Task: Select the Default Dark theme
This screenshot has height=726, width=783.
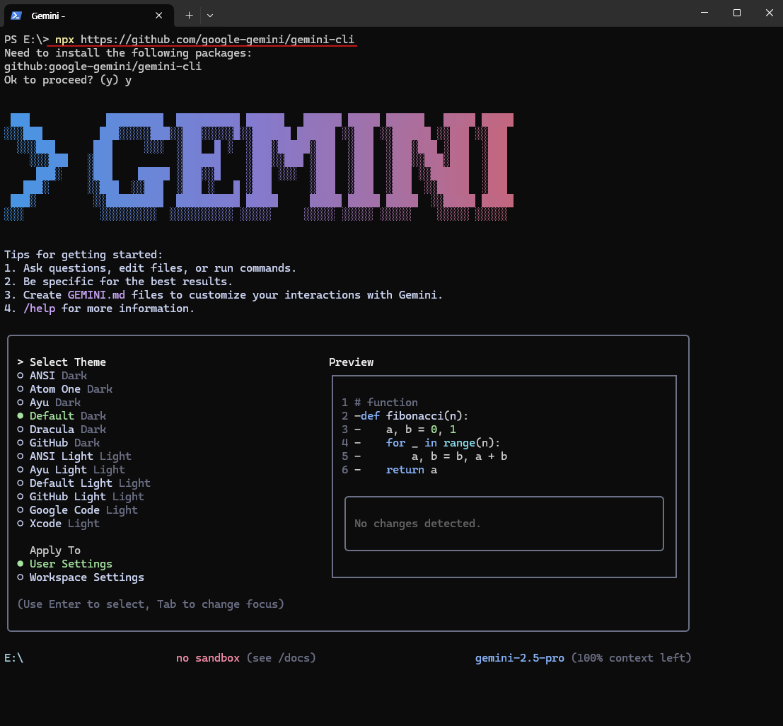Action: pyautogui.click(x=62, y=416)
